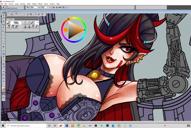Open the Effects menu
The width and height of the screenshot is (191, 128).
(x=40, y=4)
